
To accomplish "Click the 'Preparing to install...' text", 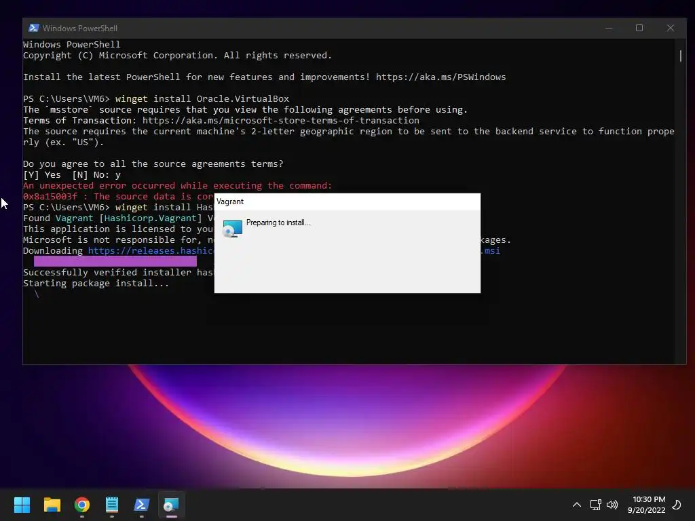I will 278,223.
